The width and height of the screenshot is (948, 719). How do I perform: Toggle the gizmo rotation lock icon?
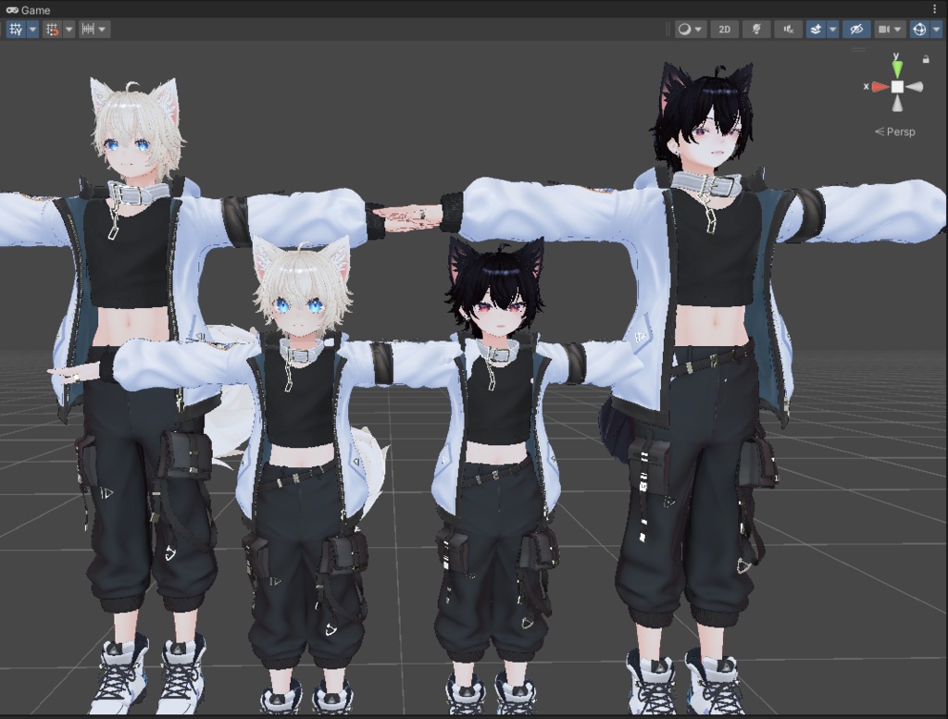(x=926, y=58)
